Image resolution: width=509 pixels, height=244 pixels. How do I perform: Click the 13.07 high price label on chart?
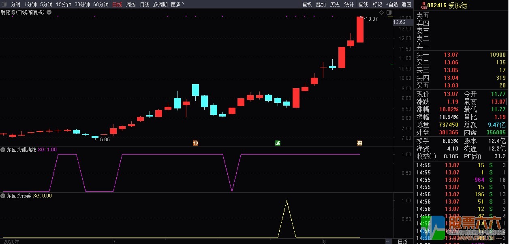pos(371,19)
